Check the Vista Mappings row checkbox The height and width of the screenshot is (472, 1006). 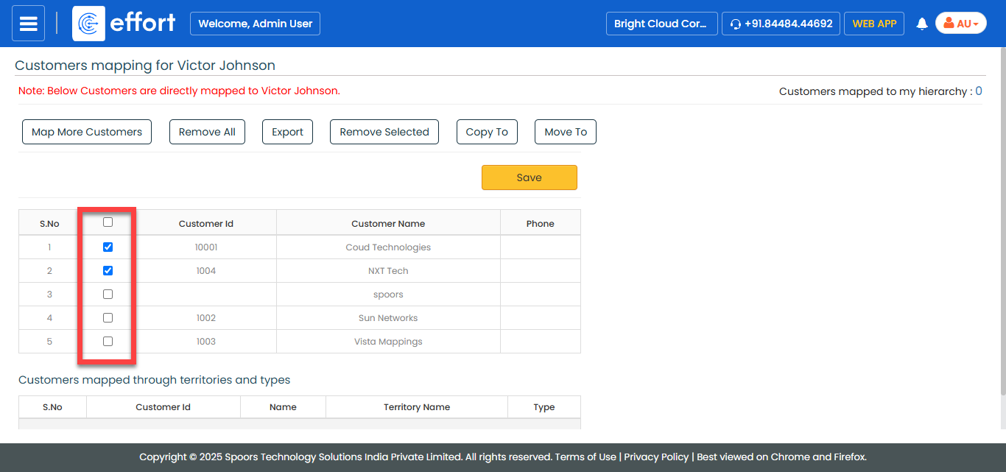108,342
